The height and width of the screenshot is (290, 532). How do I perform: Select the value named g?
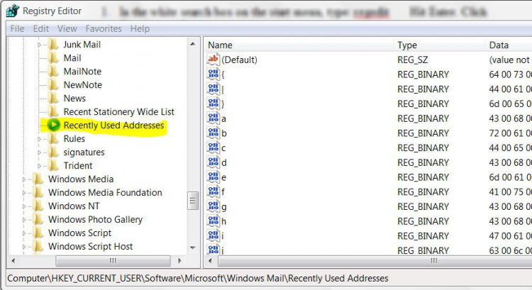[224, 206]
